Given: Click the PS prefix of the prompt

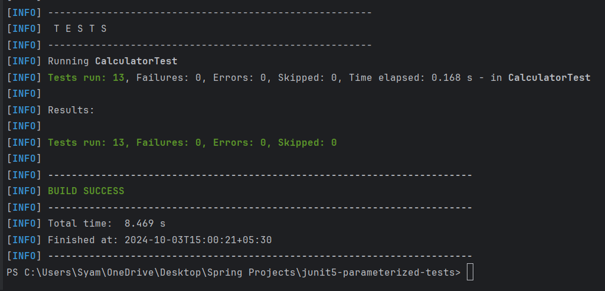Looking at the screenshot, I should [12, 272].
